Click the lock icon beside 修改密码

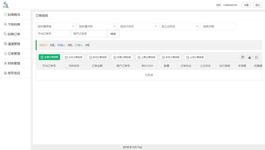pos(5,73)
